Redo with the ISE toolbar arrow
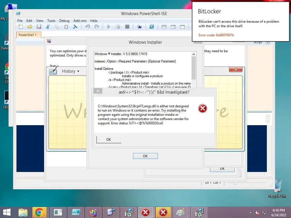The width and height of the screenshot is (291, 218). [97, 27]
